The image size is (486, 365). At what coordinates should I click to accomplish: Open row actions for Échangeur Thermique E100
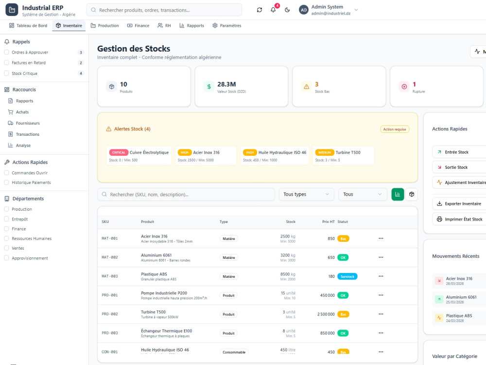coord(381,333)
